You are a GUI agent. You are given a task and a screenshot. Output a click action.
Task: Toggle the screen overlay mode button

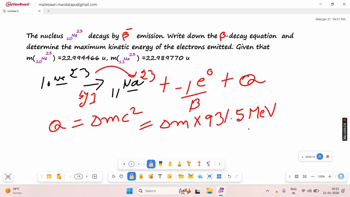pos(8,176)
